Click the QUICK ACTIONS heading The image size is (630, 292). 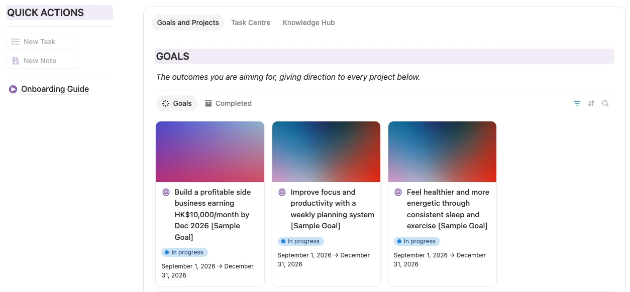(46, 13)
